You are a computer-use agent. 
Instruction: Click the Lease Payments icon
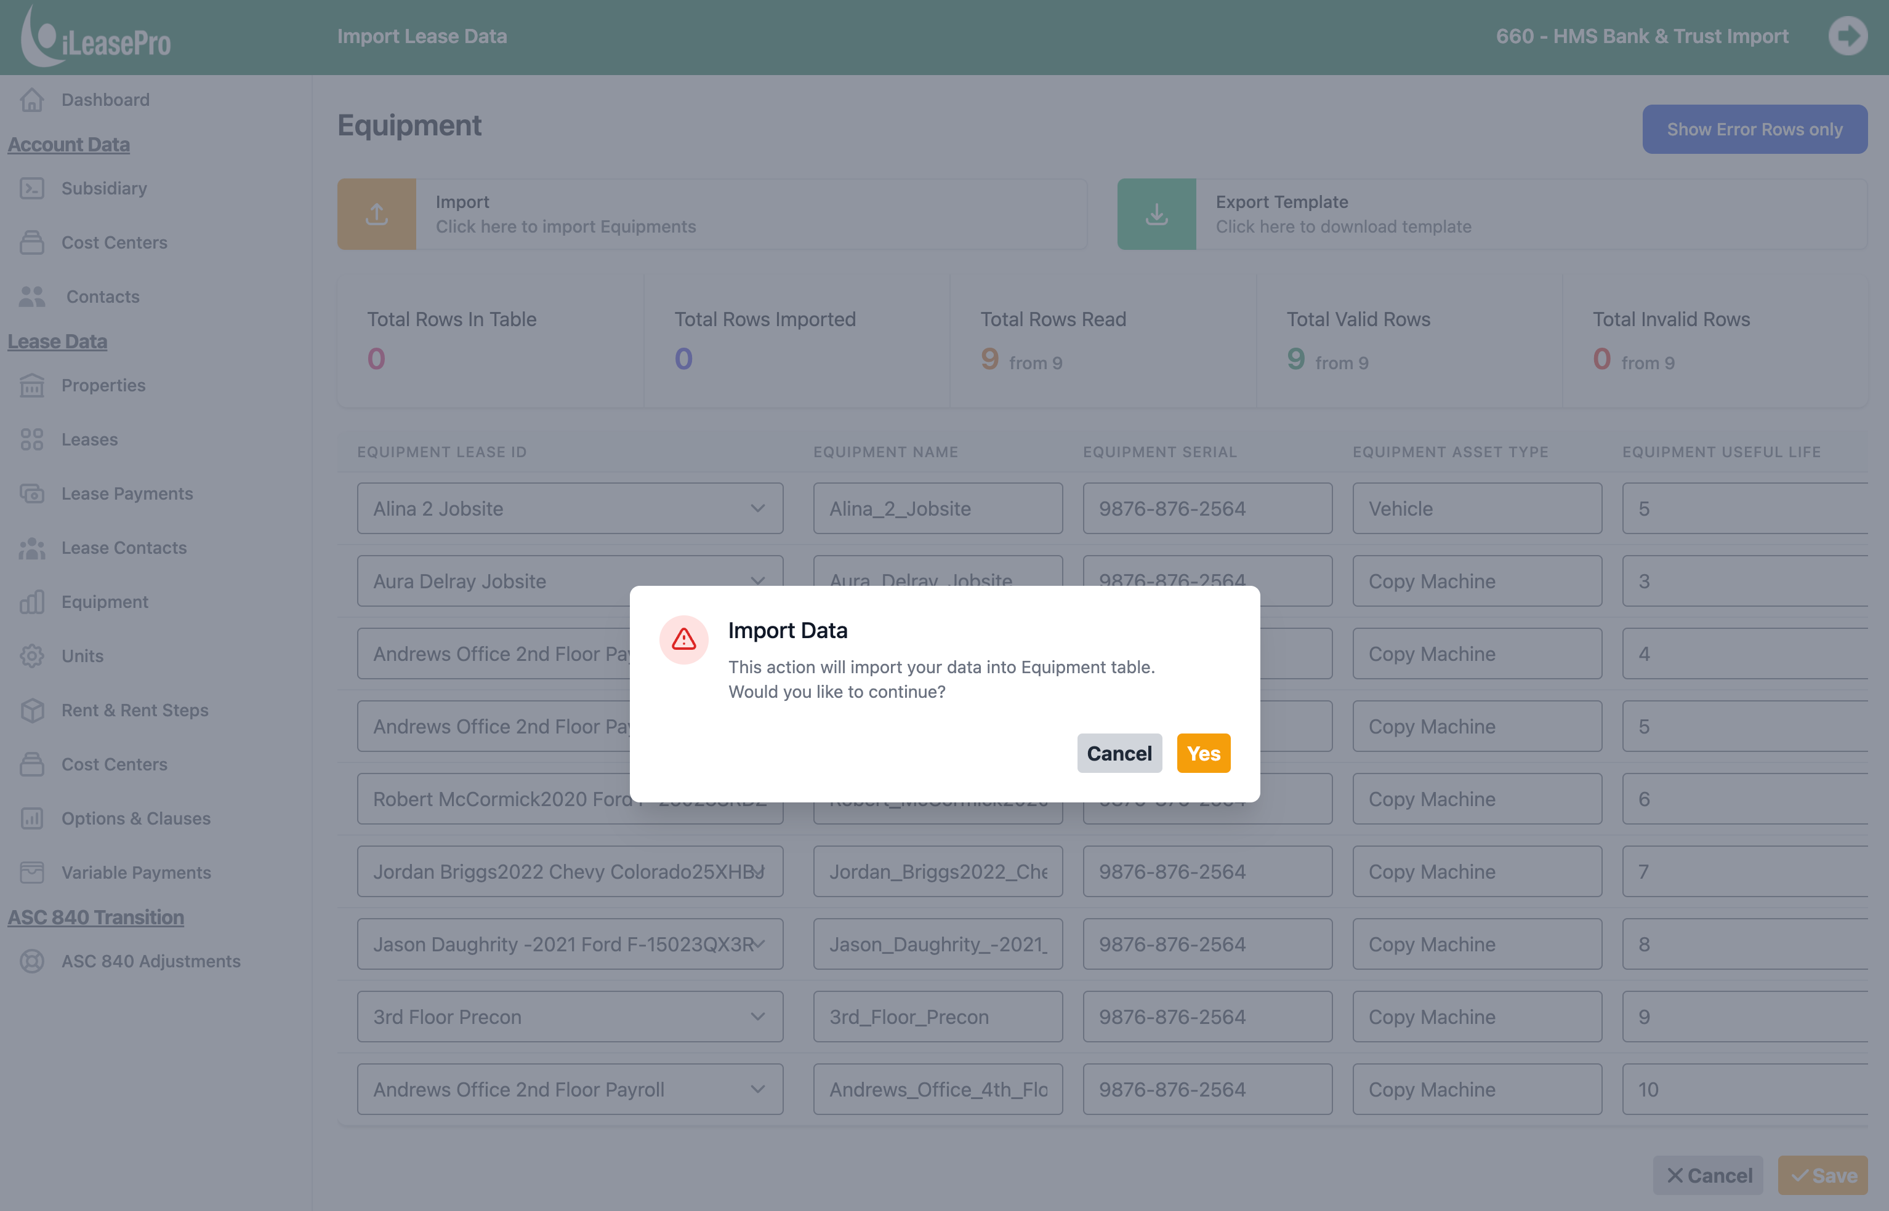tap(31, 494)
